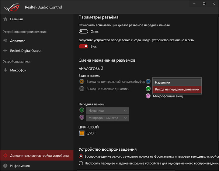This screenshot has height=171, width=219.
Task: Click the blue rear panel jack icon
Action: [148, 81]
